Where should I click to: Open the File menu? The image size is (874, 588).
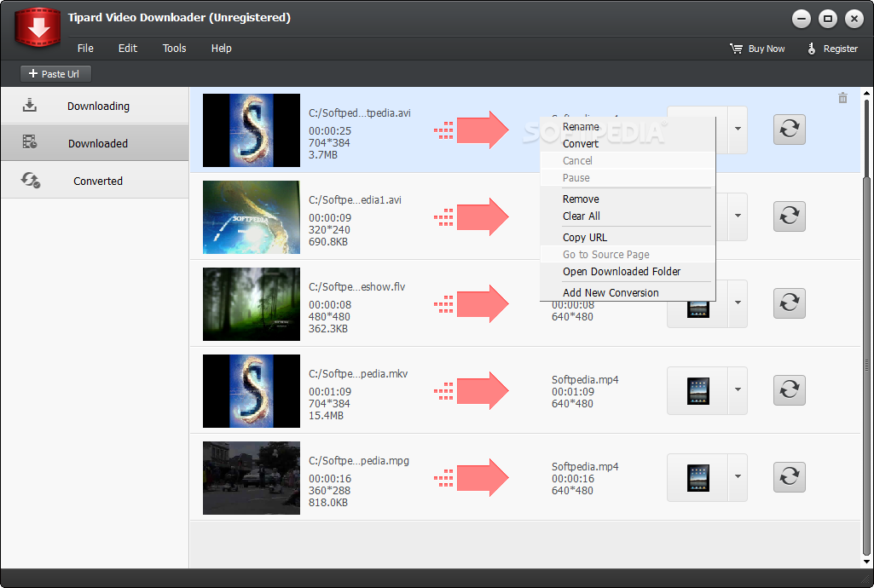point(85,49)
